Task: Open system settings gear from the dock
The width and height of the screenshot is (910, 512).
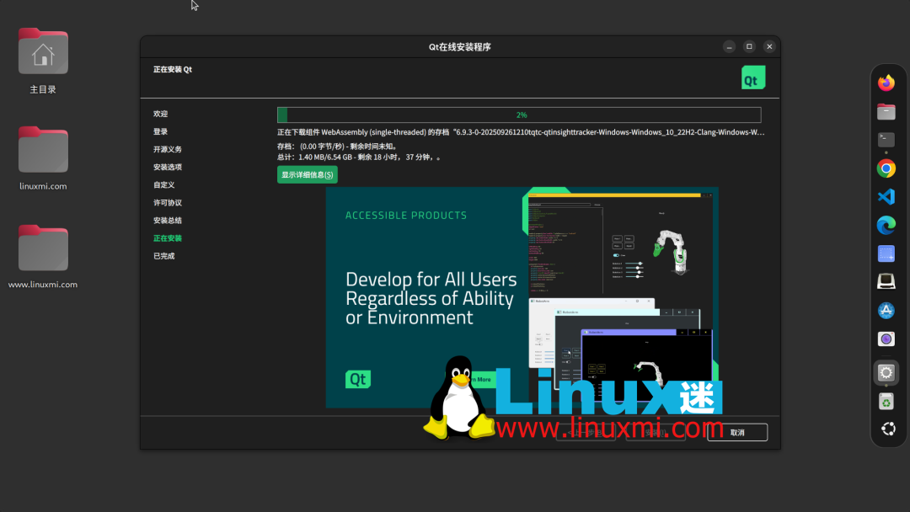Action: (887, 373)
